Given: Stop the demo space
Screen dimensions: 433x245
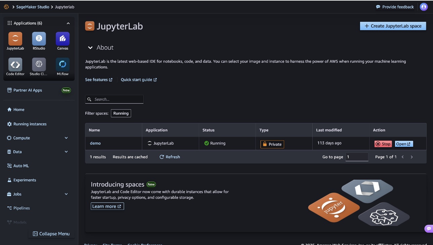Looking at the screenshot, I should (x=383, y=144).
